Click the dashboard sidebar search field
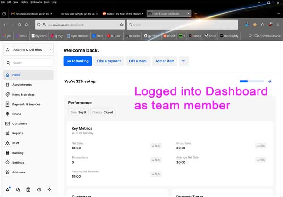The image size is (283, 197). [28, 63]
